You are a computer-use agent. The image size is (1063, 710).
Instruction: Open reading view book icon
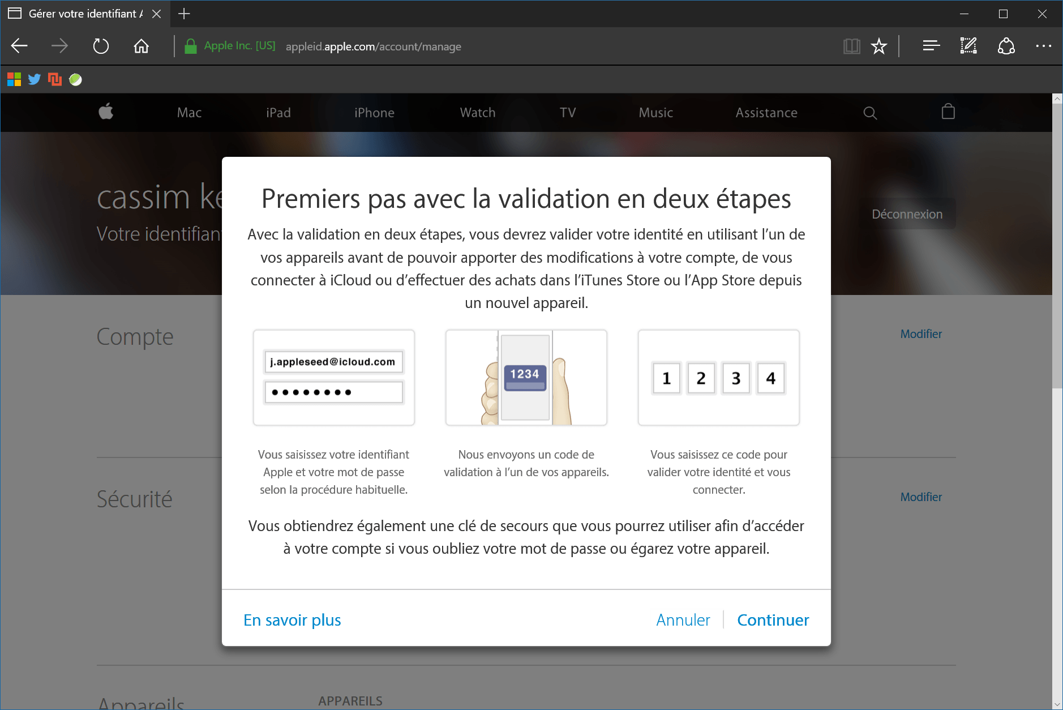pos(851,46)
